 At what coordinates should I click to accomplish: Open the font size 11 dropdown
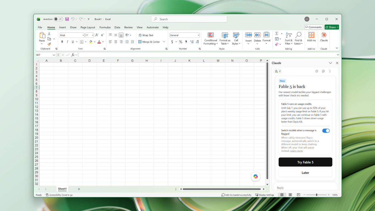click(93, 35)
